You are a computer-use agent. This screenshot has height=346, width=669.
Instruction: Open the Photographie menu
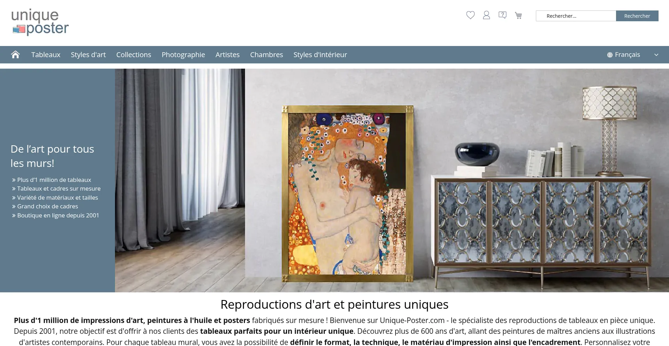click(x=183, y=55)
